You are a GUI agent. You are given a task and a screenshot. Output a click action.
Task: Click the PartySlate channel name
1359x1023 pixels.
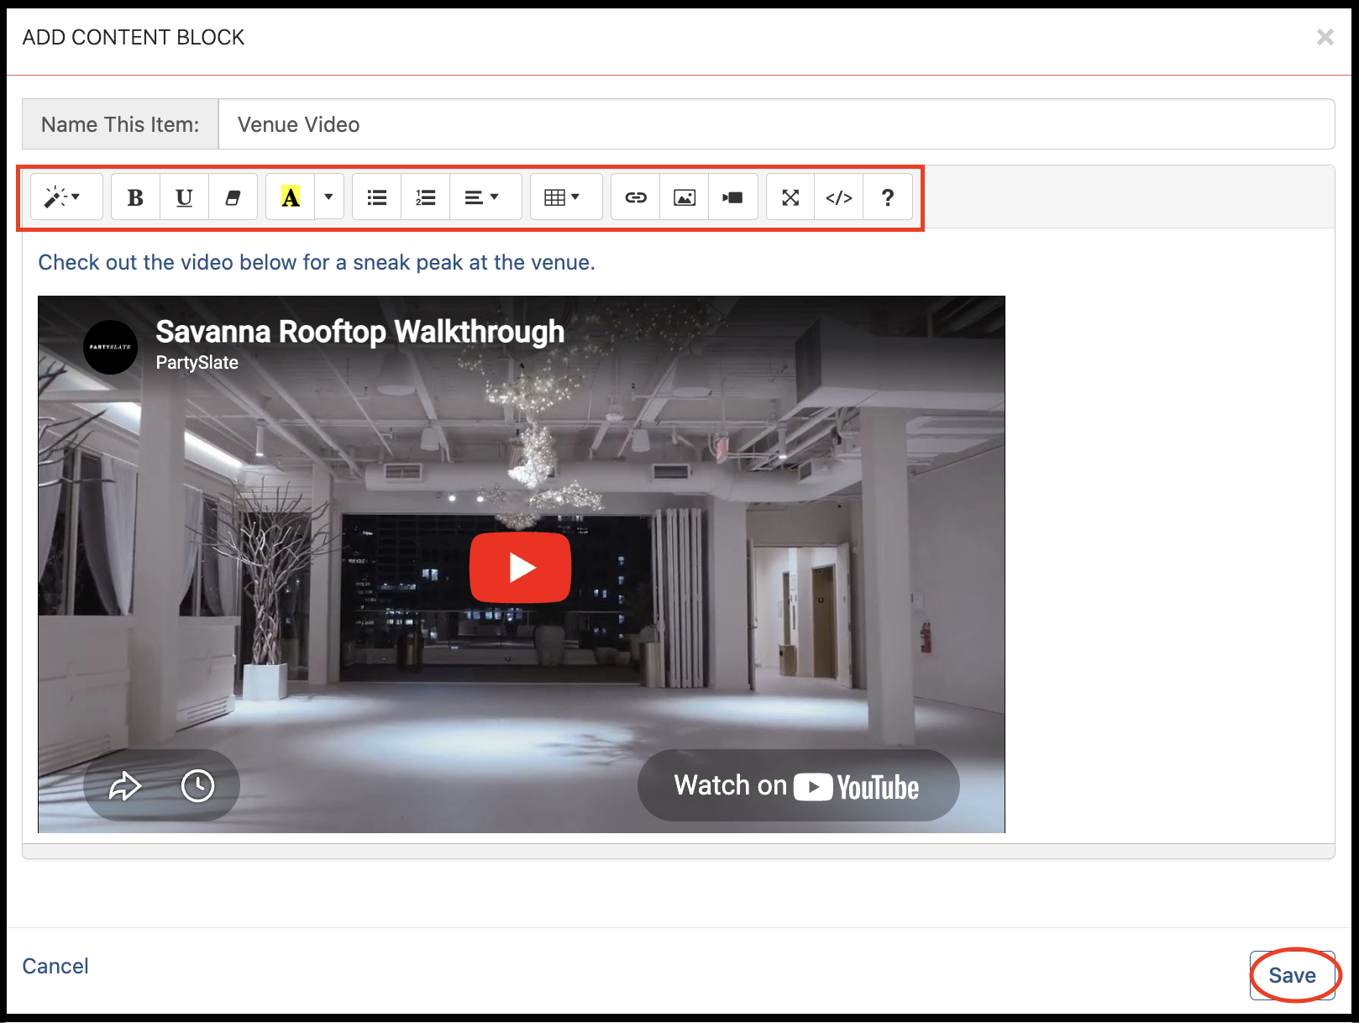pyautogui.click(x=197, y=363)
